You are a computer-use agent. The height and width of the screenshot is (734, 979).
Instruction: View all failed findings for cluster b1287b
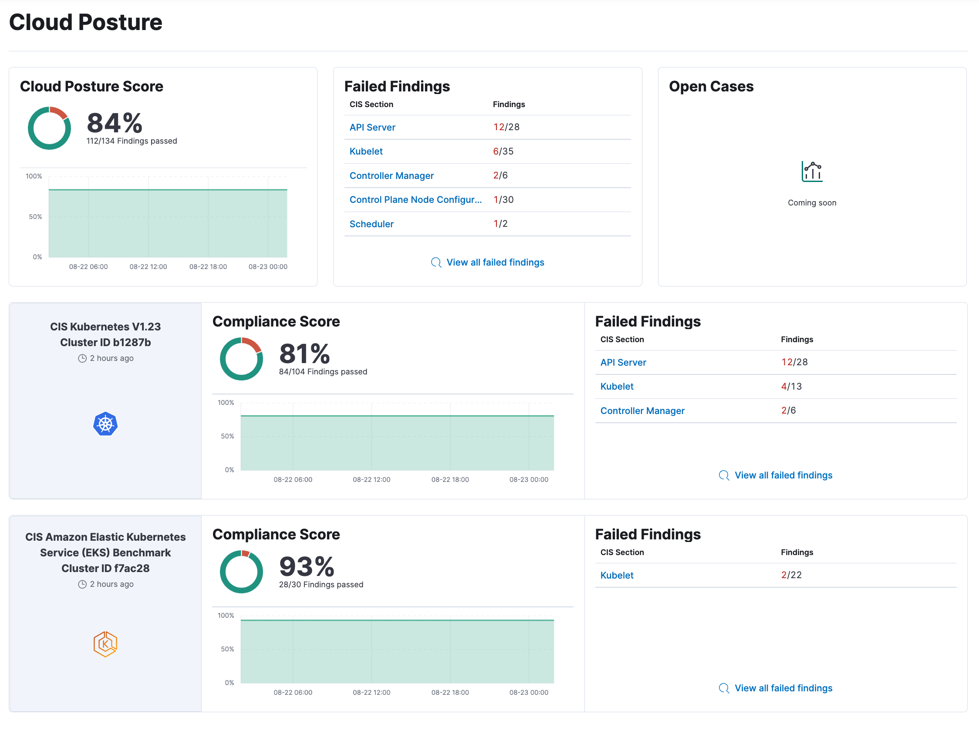783,475
